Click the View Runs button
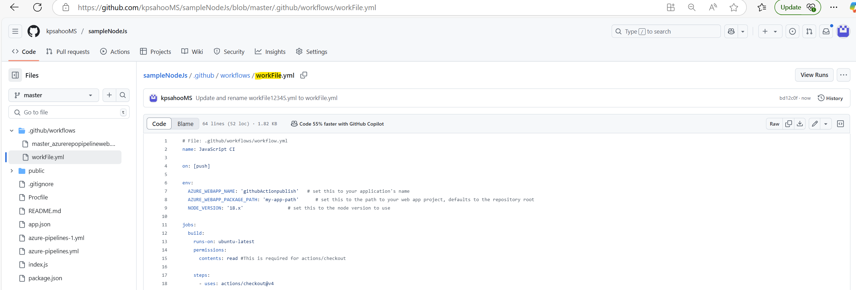 click(x=814, y=75)
